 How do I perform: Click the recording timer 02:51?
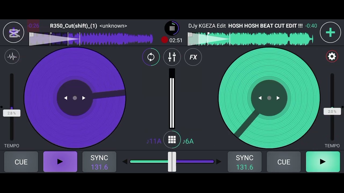(176, 40)
